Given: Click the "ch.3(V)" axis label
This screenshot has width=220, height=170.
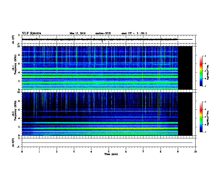Looking at the screenshot, I should click(13, 142).
